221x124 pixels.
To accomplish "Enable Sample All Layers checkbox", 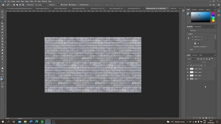I will click(79, 5).
